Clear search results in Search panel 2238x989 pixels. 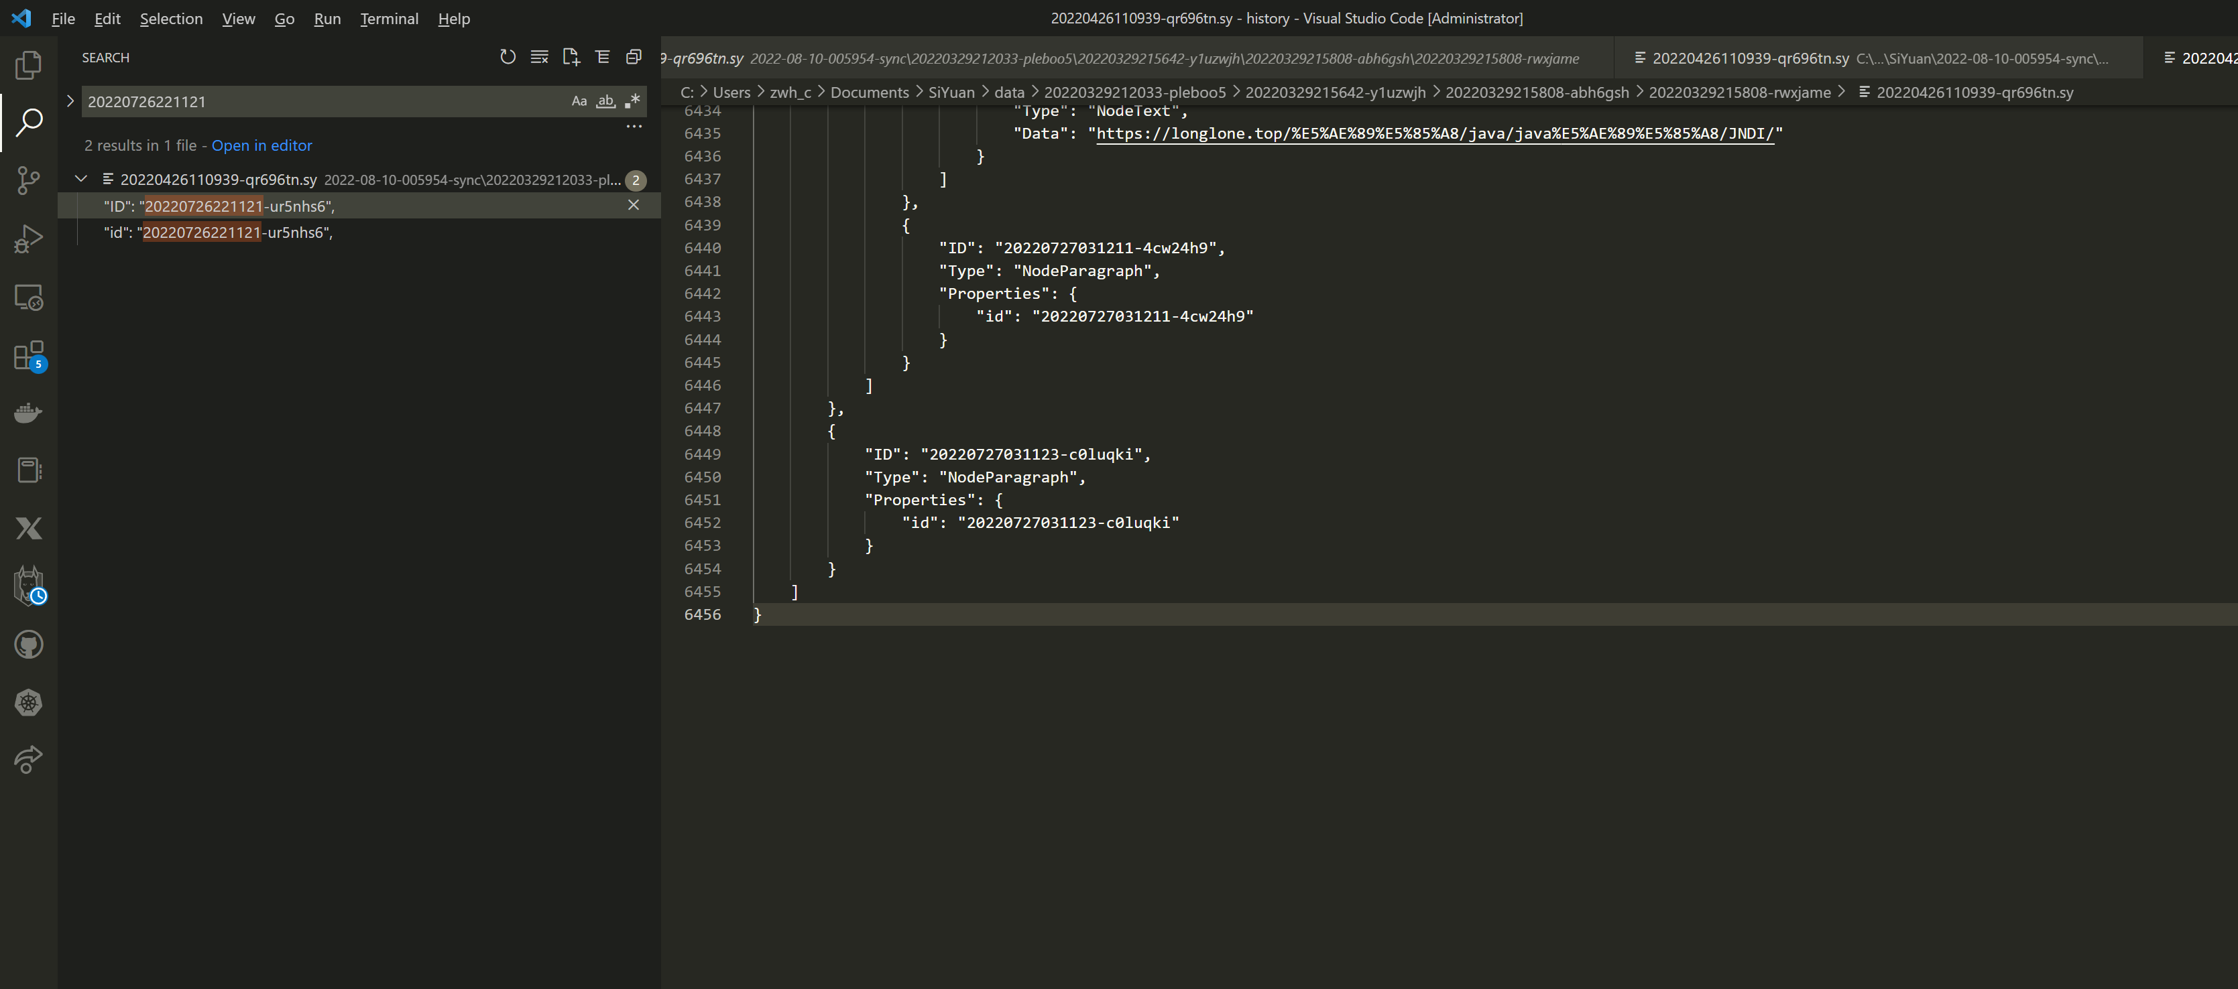[x=540, y=58]
